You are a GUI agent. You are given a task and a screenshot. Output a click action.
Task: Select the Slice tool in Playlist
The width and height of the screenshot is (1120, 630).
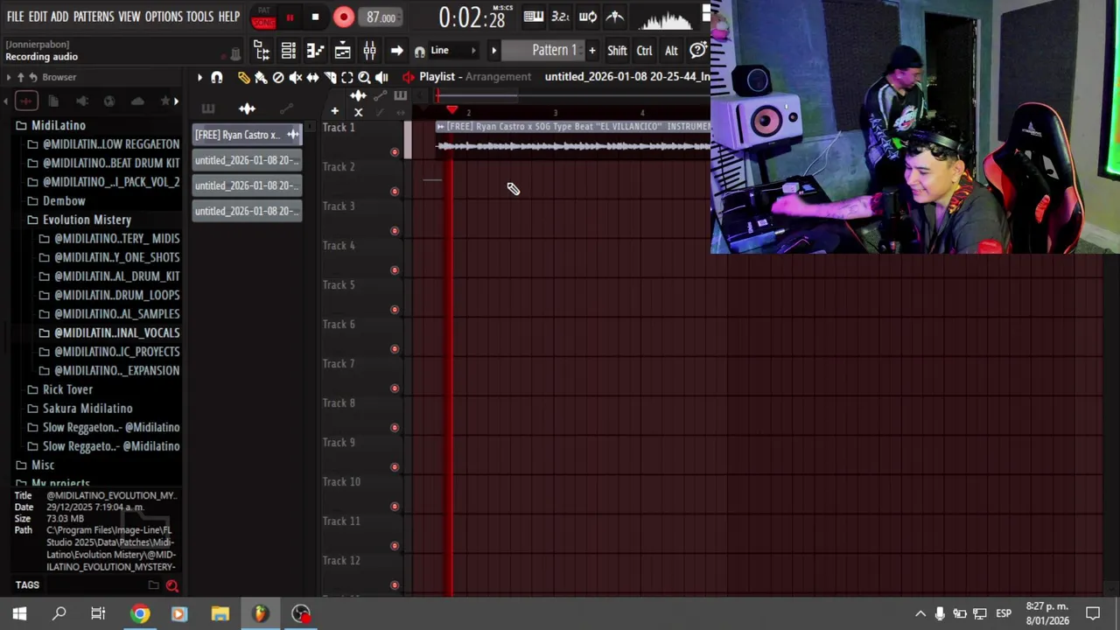pyautogui.click(x=330, y=78)
